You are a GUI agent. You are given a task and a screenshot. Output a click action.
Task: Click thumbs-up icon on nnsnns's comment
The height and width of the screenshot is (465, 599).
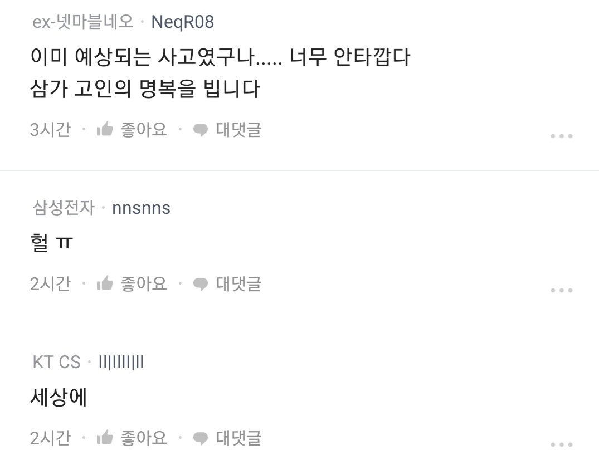point(105,284)
